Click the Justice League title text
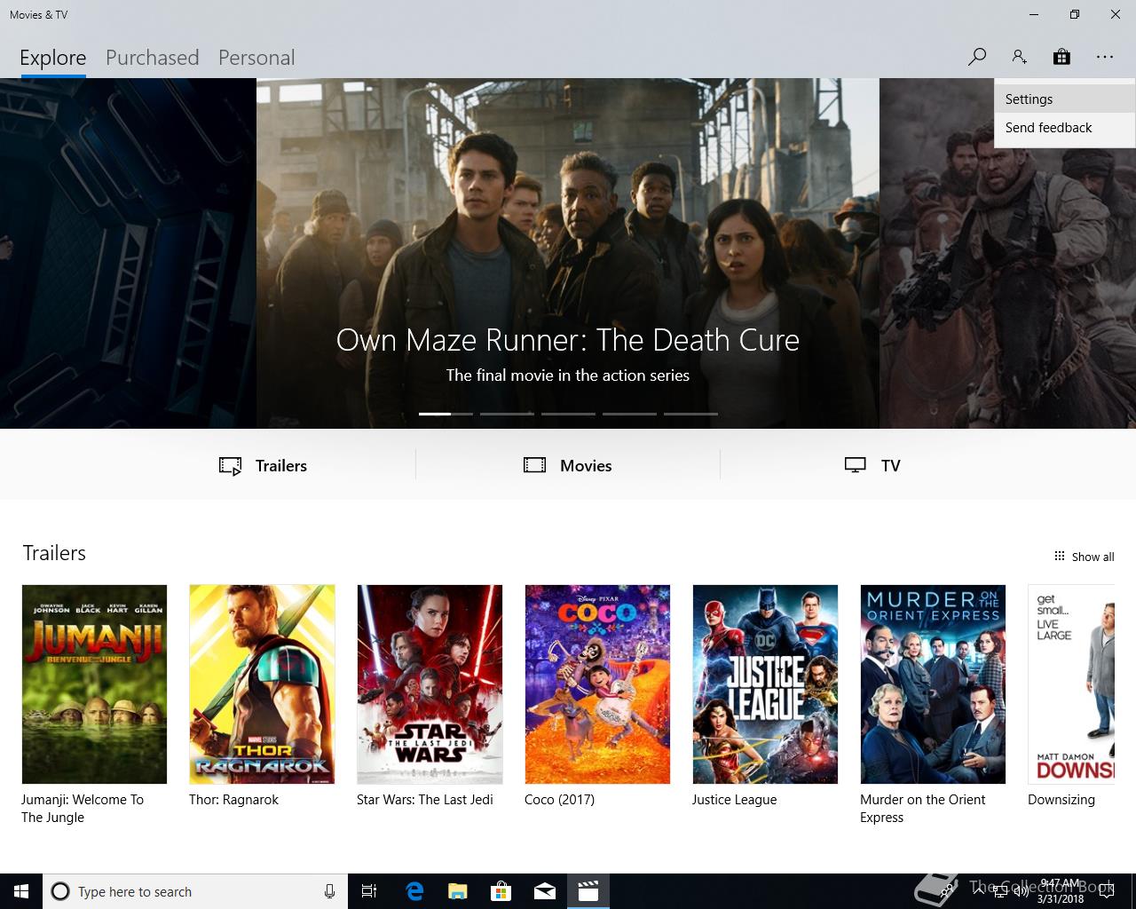 (x=734, y=800)
